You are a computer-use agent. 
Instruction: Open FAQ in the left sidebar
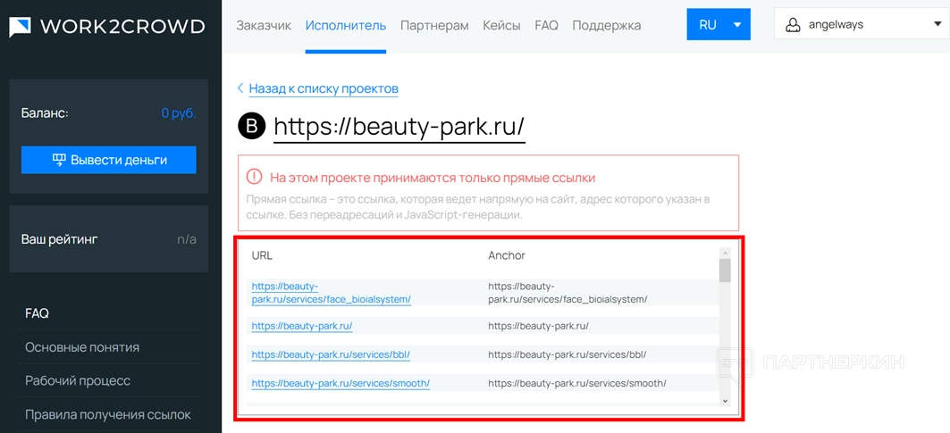click(37, 313)
